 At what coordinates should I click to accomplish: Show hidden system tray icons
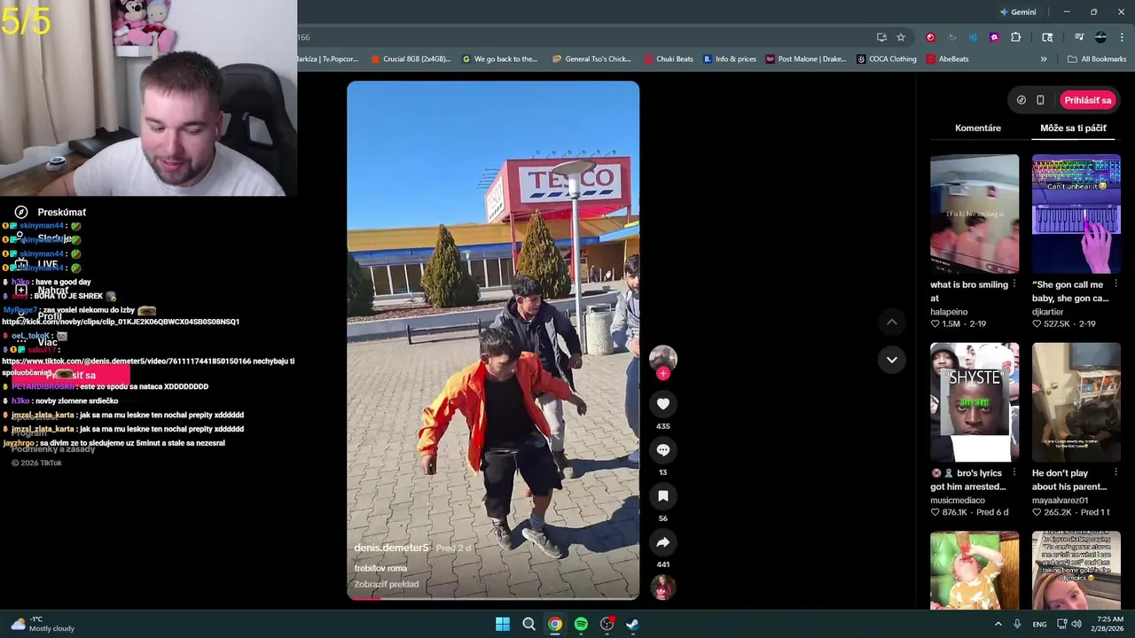[x=998, y=624]
